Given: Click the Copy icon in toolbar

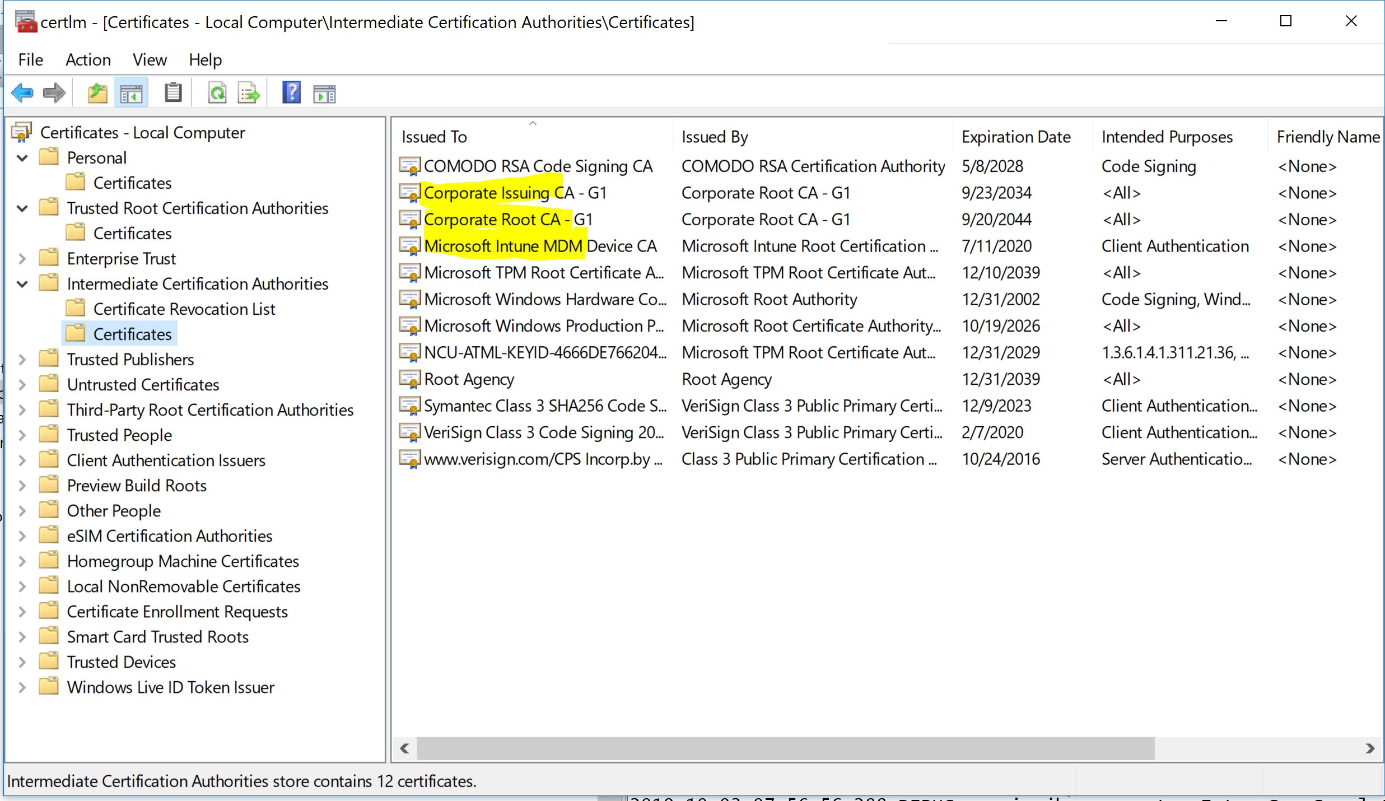Looking at the screenshot, I should (171, 92).
